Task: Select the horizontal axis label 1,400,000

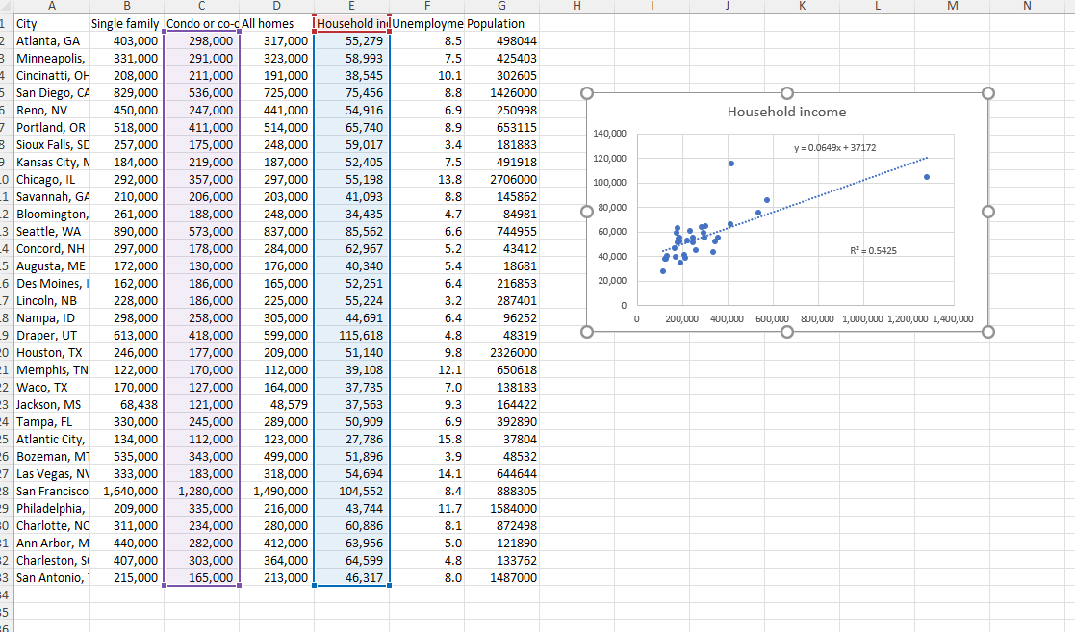Action: pos(953,318)
